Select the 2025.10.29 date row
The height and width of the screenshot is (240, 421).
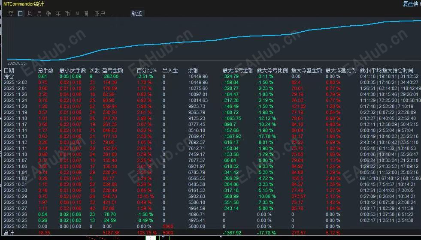click(211, 196)
